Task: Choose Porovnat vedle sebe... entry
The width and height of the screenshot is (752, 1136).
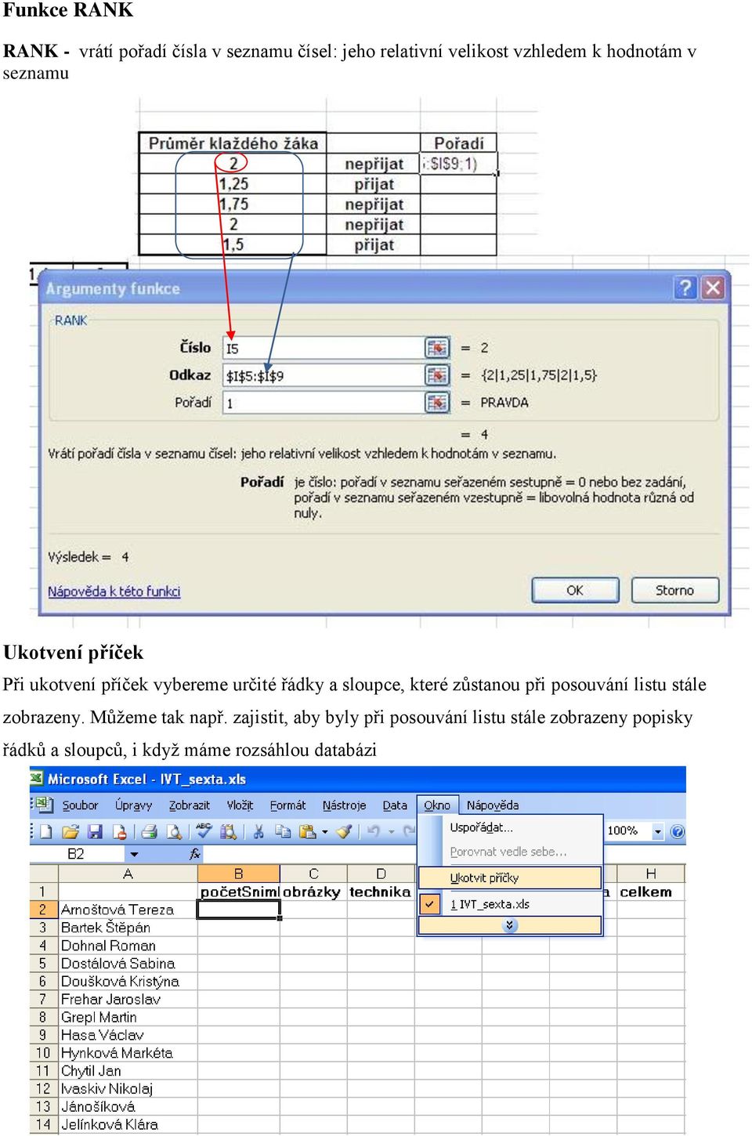Action: pyautogui.click(x=510, y=852)
